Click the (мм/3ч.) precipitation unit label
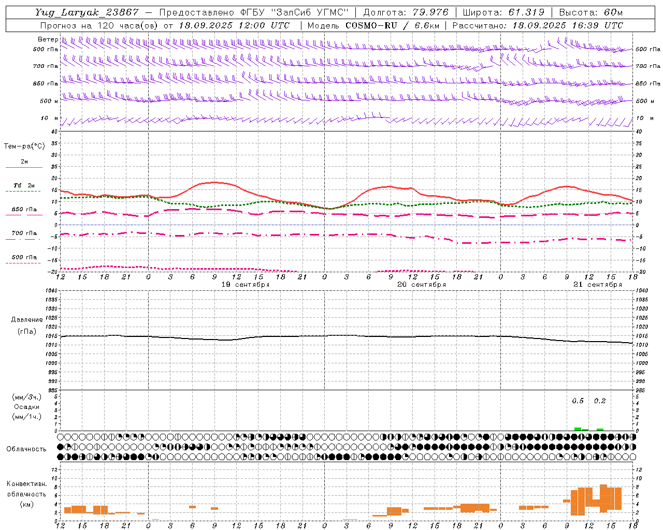The image size is (663, 530). (x=26, y=397)
